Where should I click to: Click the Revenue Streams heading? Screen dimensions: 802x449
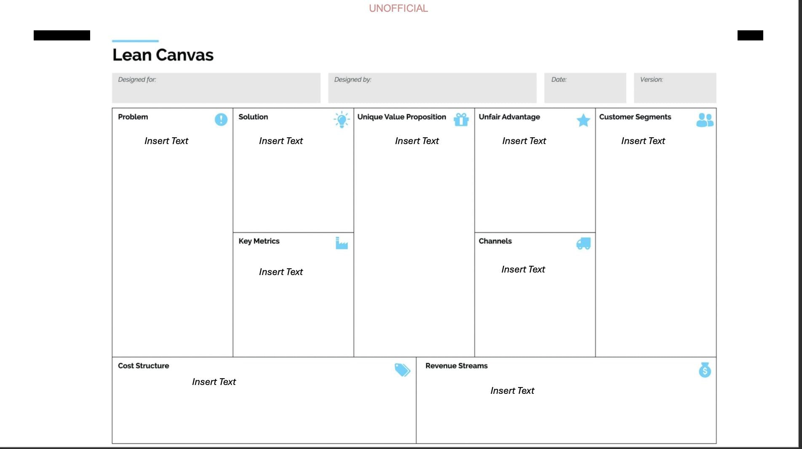(x=457, y=366)
